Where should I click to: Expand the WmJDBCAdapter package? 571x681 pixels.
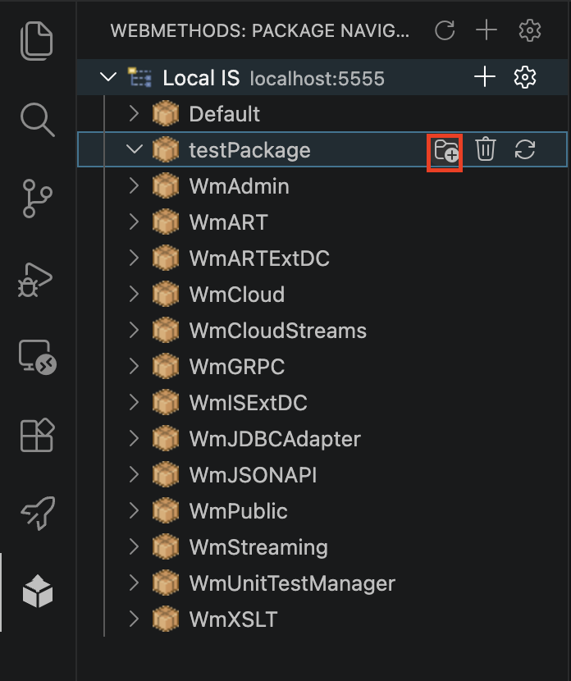click(x=135, y=438)
